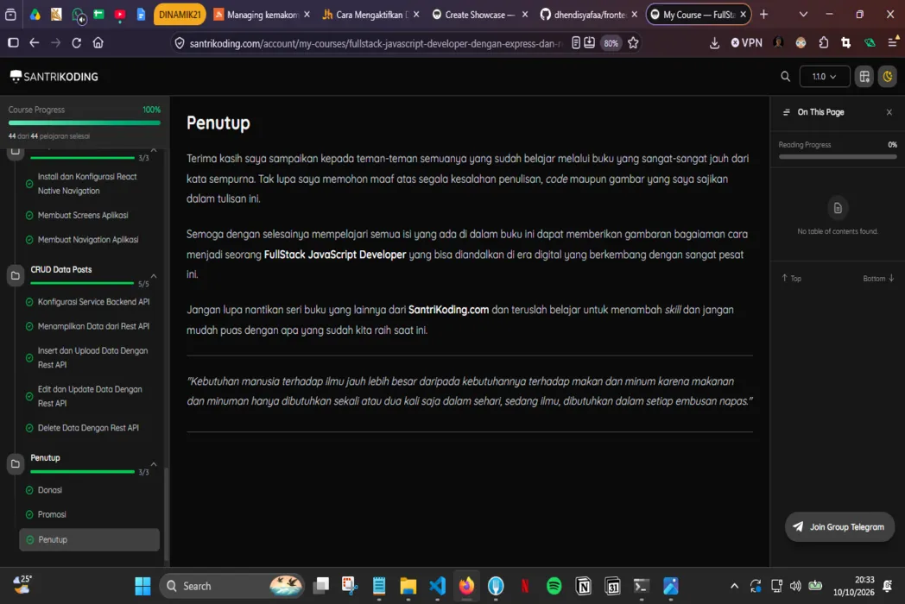This screenshot has width=905, height=604.
Task: Click the check icon beside Membuat Screens Aplikasi
Action: 29,215
